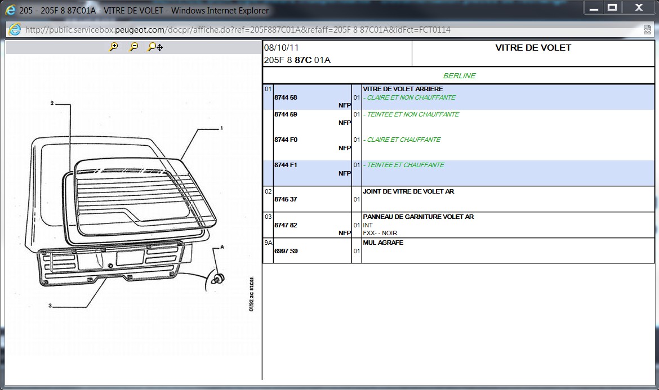
Task: Select part number 8744 59
Action: pos(286,114)
